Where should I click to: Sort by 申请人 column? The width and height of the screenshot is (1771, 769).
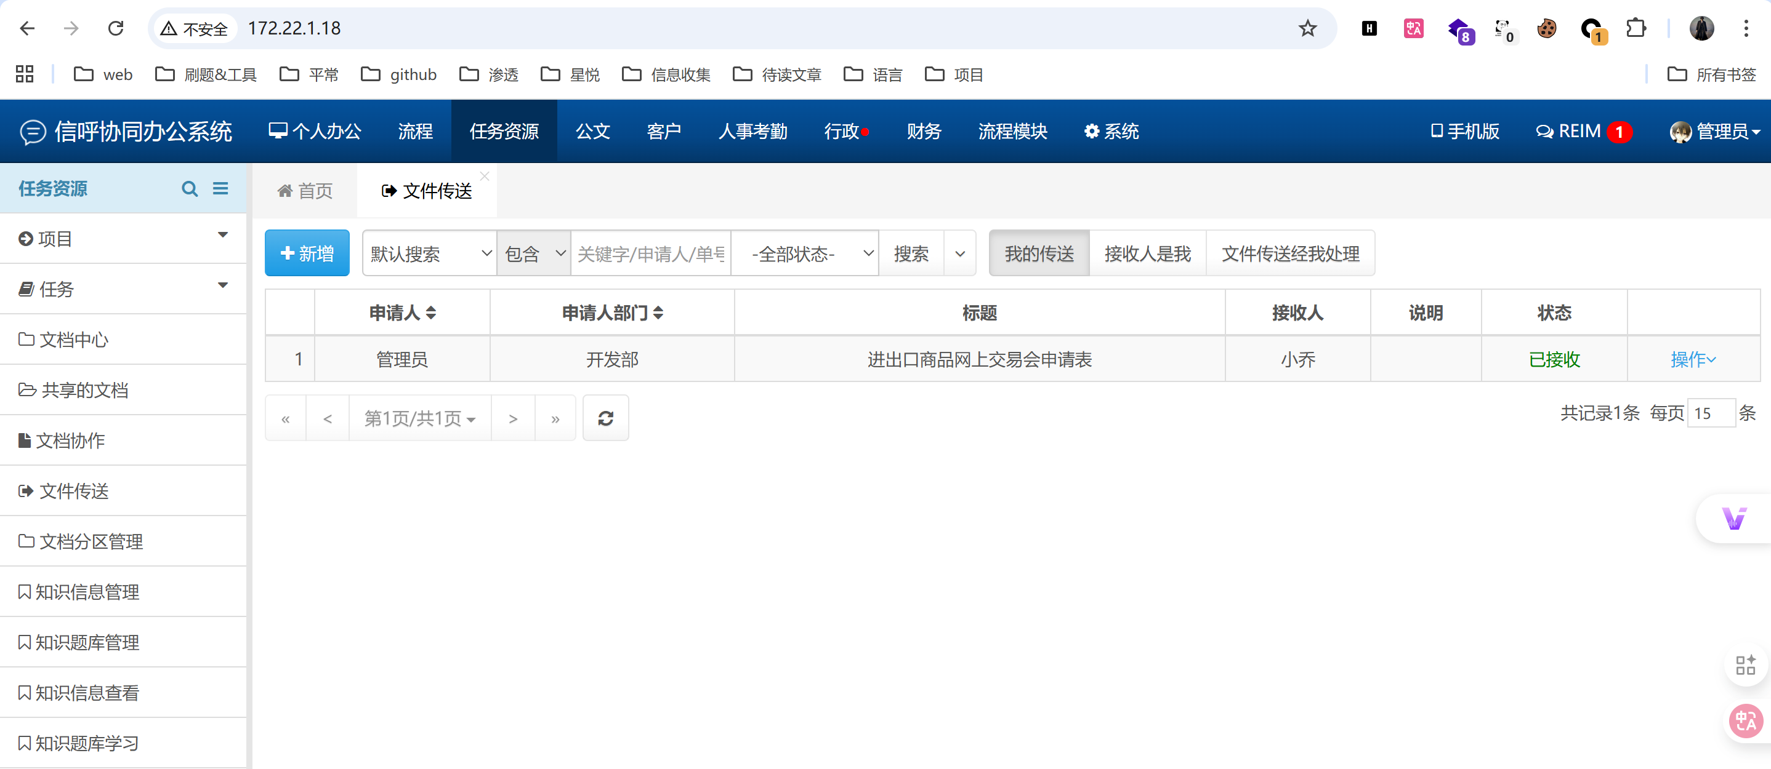402,313
